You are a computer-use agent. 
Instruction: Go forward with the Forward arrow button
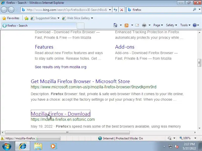pos(11,10)
